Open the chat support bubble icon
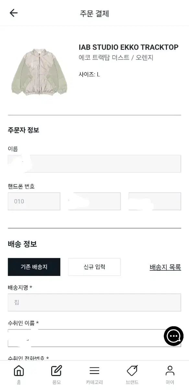This screenshot has height=390, width=189. tap(174, 336)
